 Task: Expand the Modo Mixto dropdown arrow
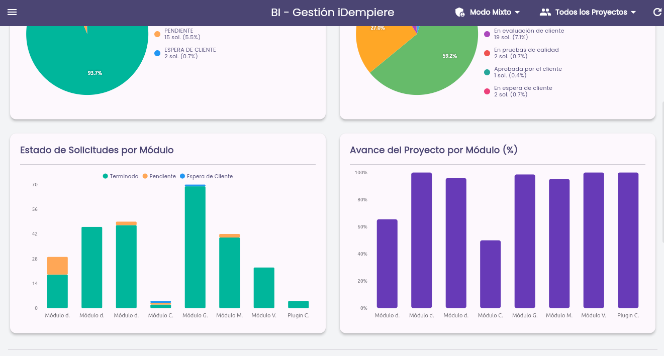click(x=517, y=12)
